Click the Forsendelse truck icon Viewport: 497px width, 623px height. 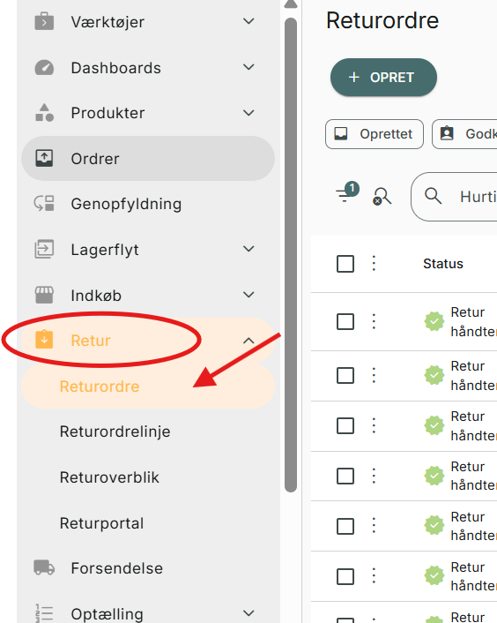44,567
